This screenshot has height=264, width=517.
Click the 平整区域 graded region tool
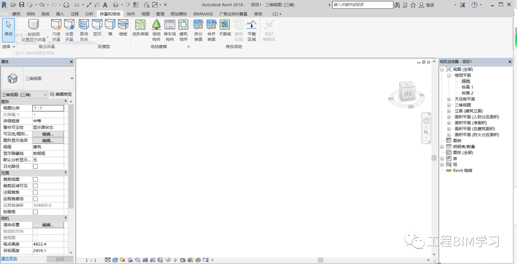point(252,30)
